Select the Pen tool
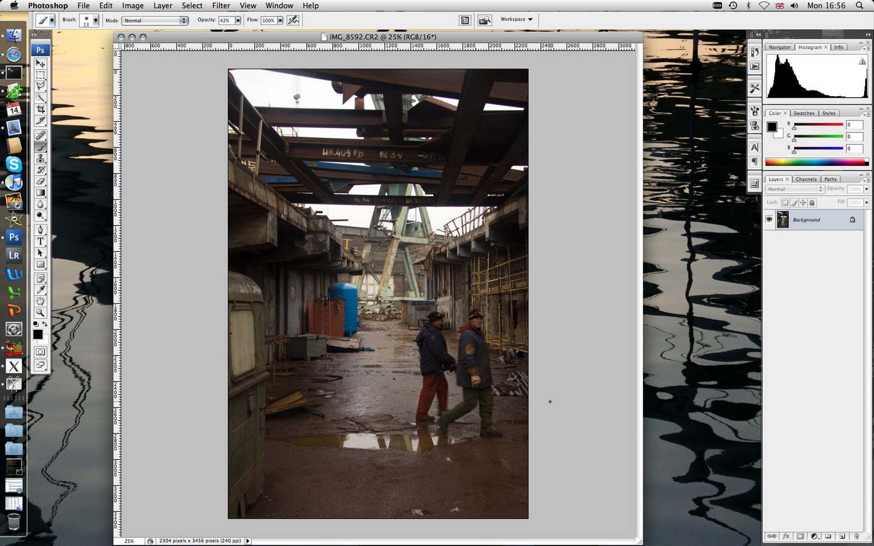 tap(40, 230)
